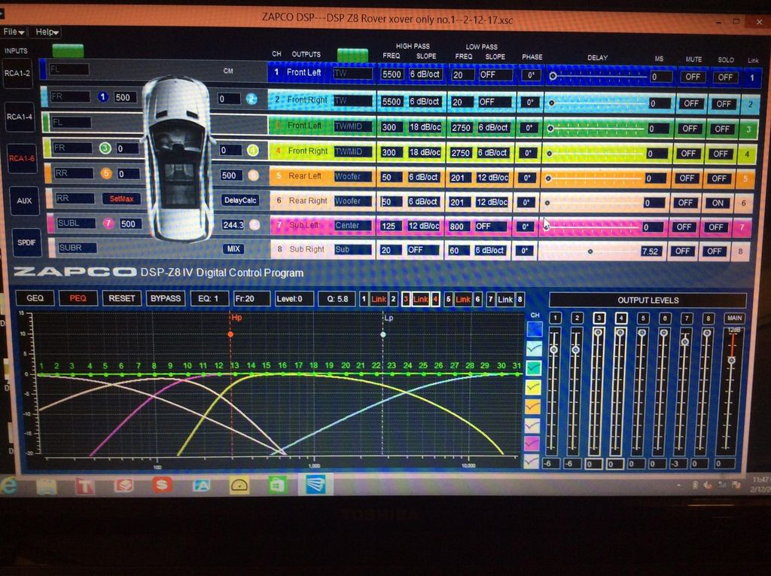Click the red T taskbar icon
This screenshot has width=771, height=576.
click(x=84, y=486)
